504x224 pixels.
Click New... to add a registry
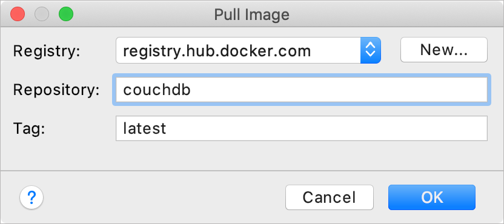(444, 50)
